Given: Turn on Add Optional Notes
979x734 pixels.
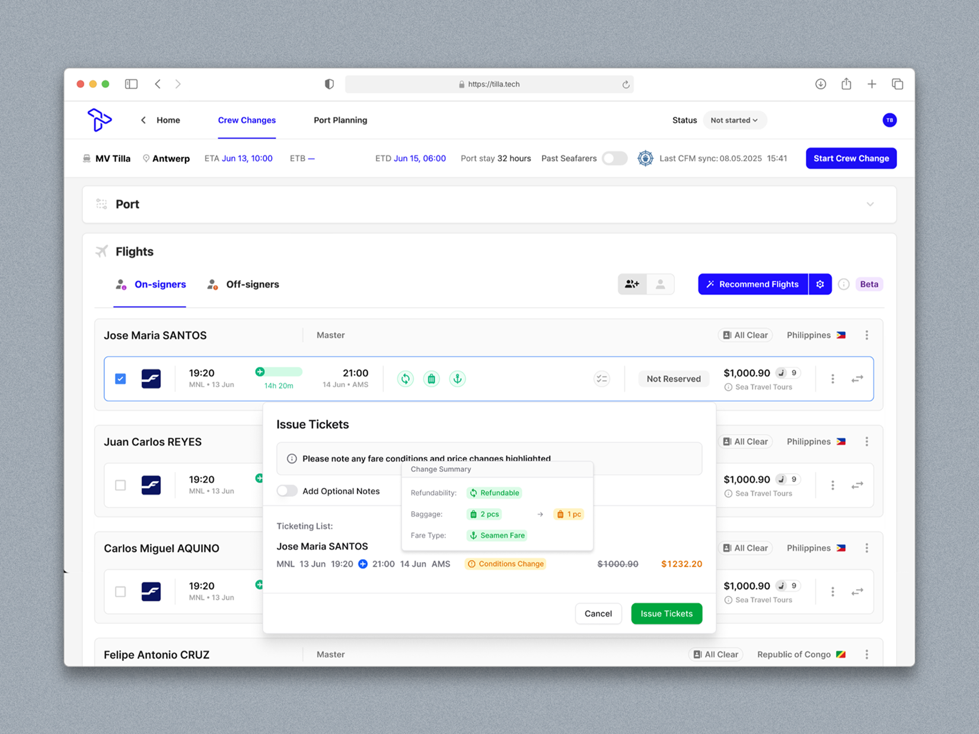Looking at the screenshot, I should (286, 490).
